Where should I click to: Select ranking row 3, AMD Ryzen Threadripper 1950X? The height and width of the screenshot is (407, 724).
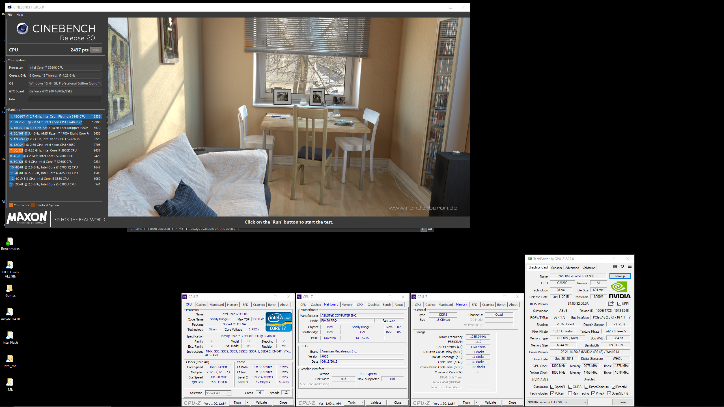(x=55, y=128)
